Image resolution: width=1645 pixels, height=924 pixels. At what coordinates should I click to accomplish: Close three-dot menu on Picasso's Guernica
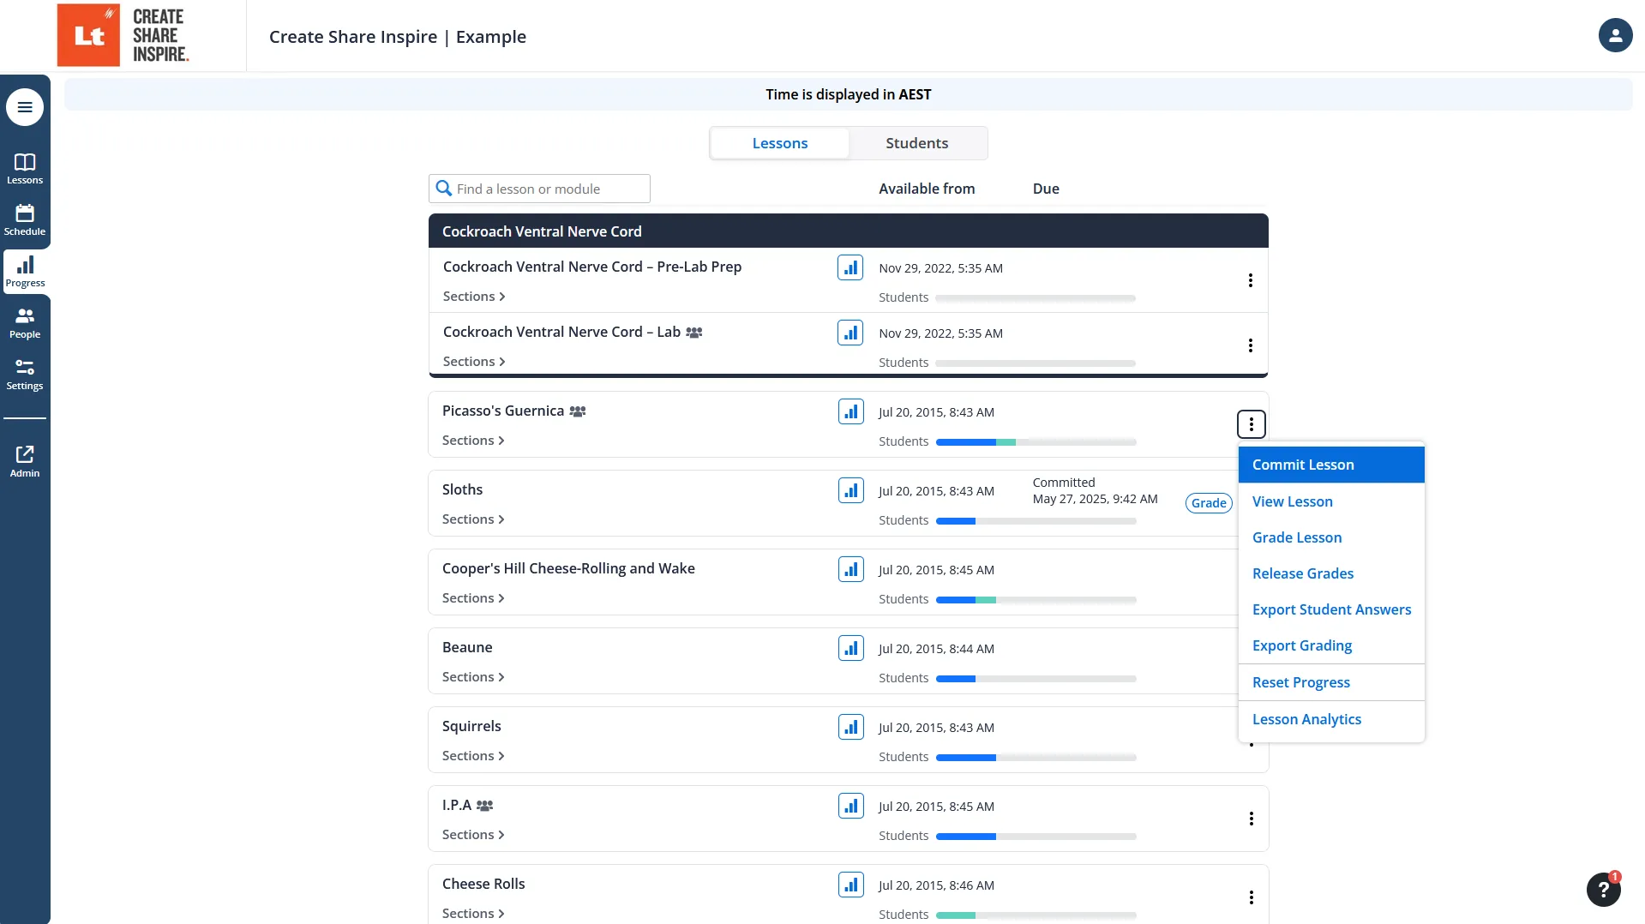(1252, 424)
